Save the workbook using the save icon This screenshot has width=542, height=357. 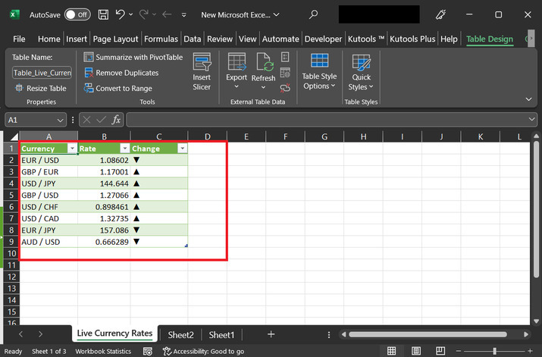tap(103, 14)
